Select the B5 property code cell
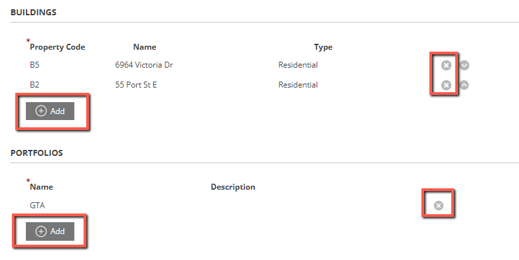This screenshot has width=519, height=260. tap(35, 65)
